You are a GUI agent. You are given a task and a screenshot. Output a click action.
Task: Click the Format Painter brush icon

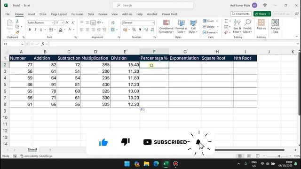pyautogui.click(x=17, y=32)
